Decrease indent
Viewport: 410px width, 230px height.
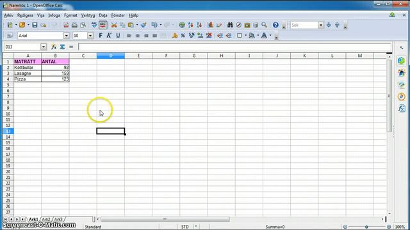point(220,36)
